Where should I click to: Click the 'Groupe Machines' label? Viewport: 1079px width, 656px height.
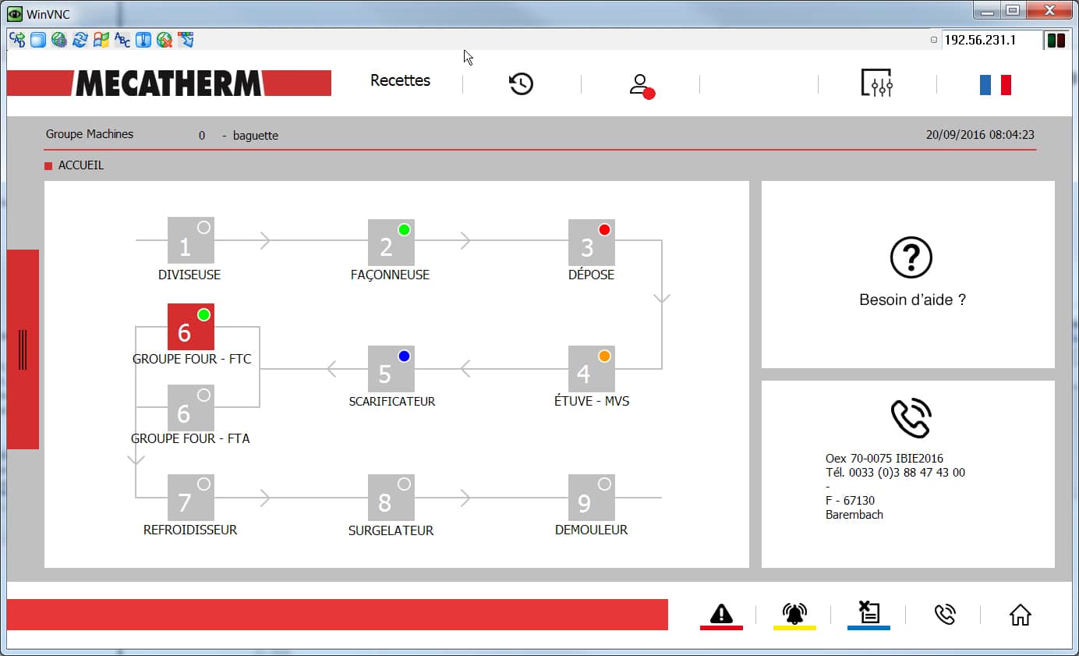coord(90,134)
